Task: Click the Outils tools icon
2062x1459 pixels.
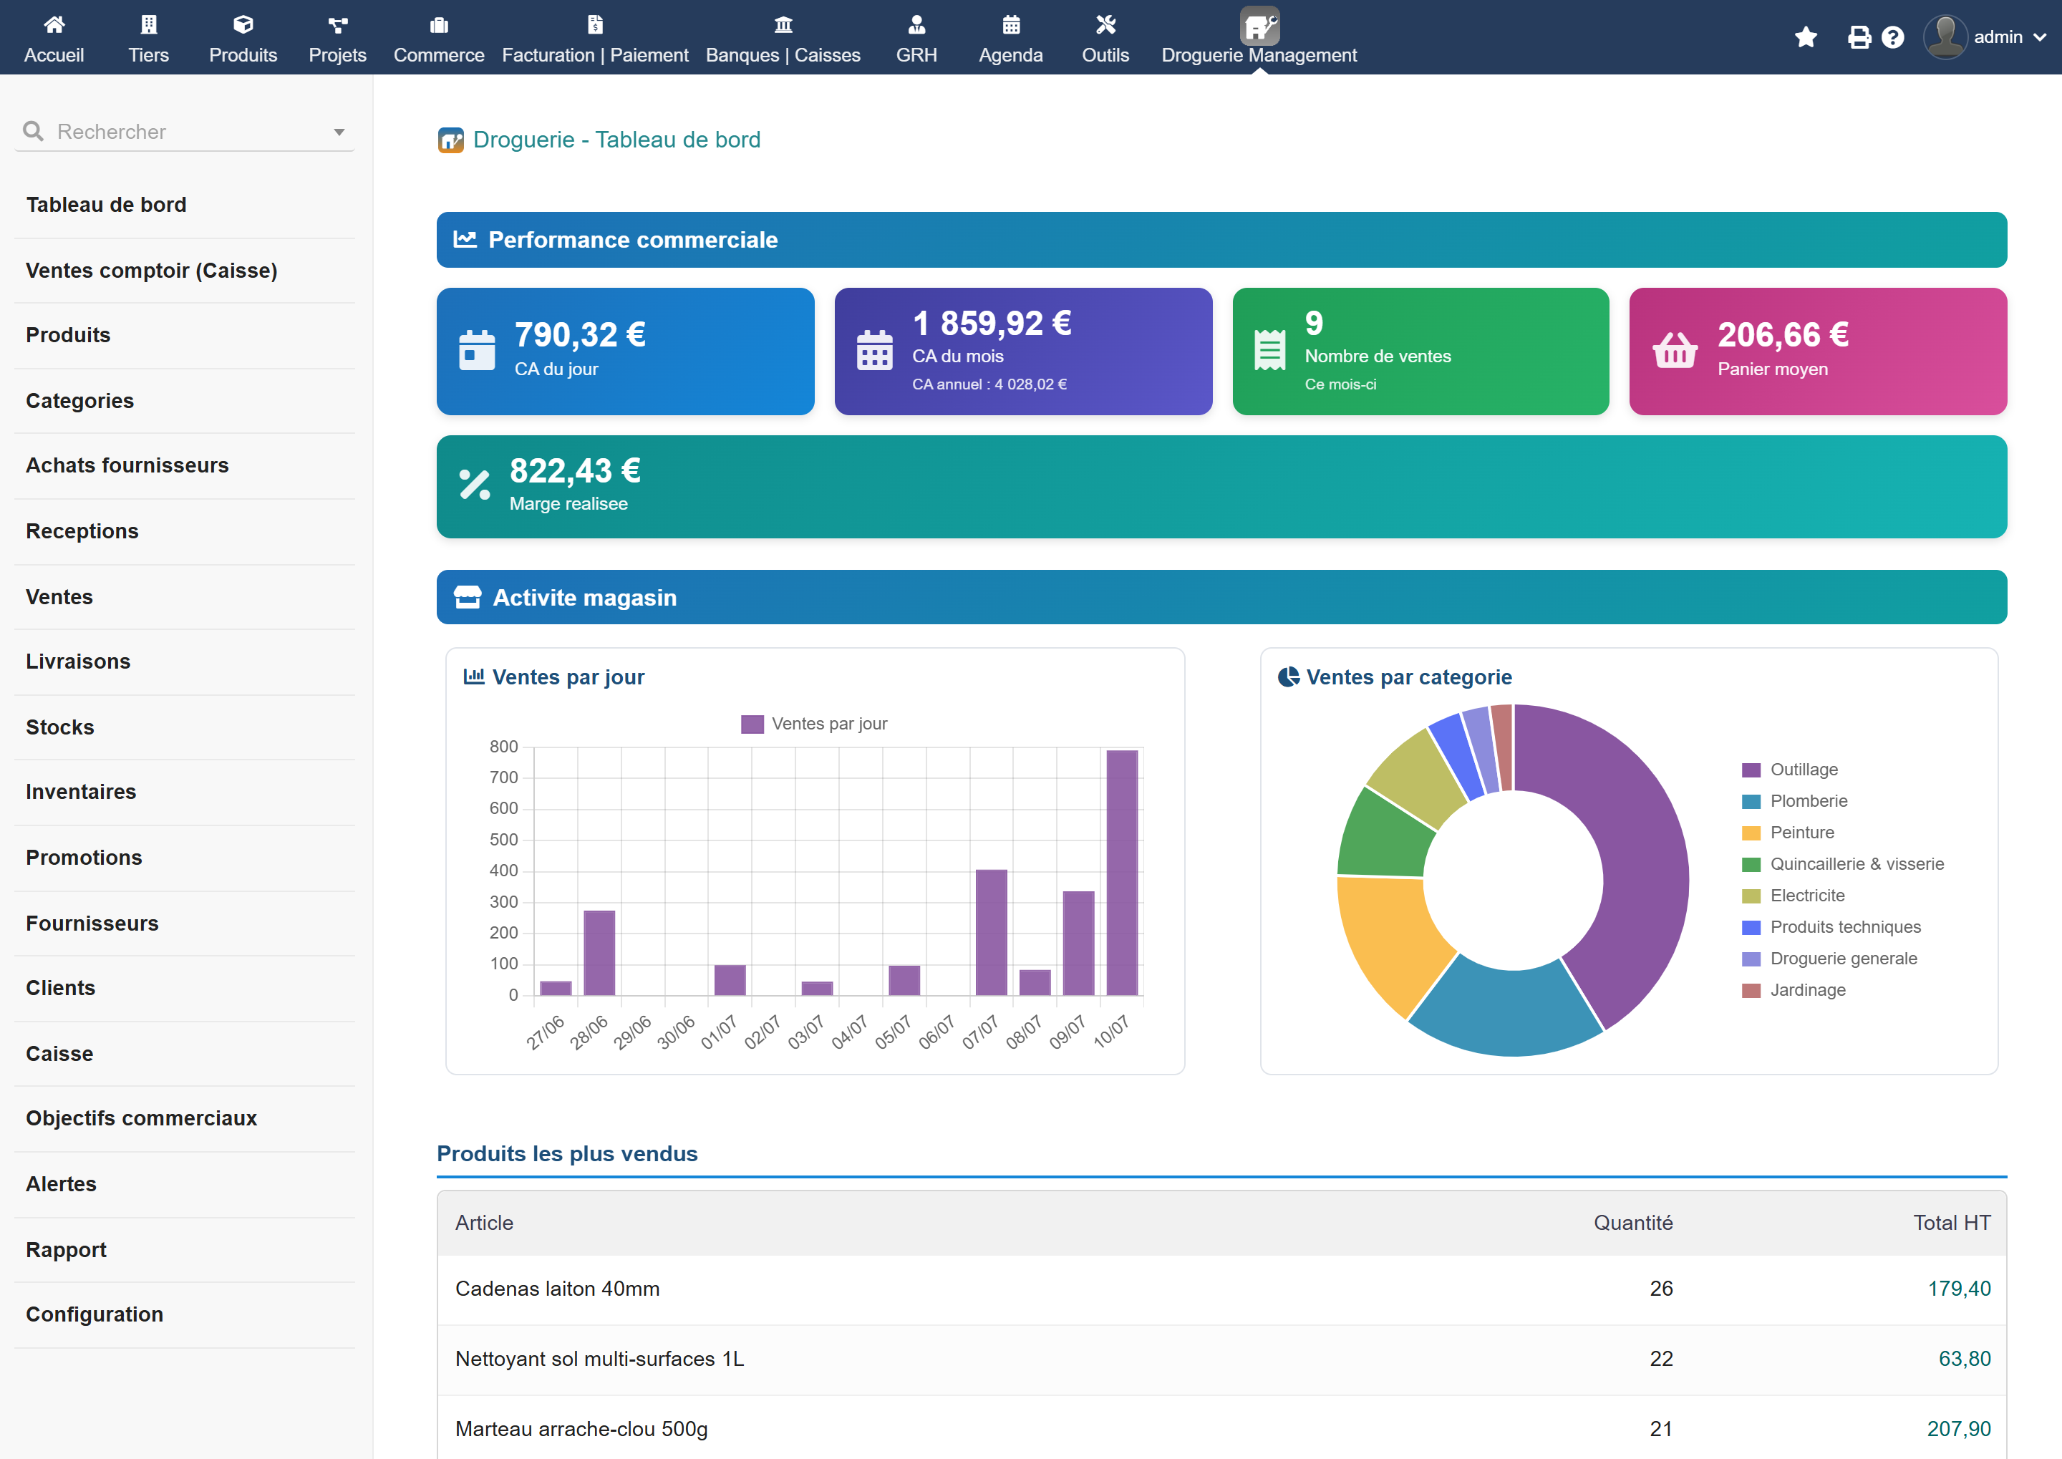Action: pos(1105,24)
